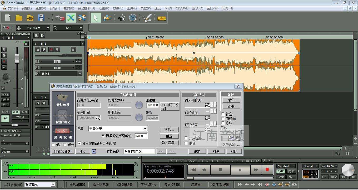Open the 文件(F) menu
Image resolution: width=358 pixels, height=190 pixels.
pos(13,8)
